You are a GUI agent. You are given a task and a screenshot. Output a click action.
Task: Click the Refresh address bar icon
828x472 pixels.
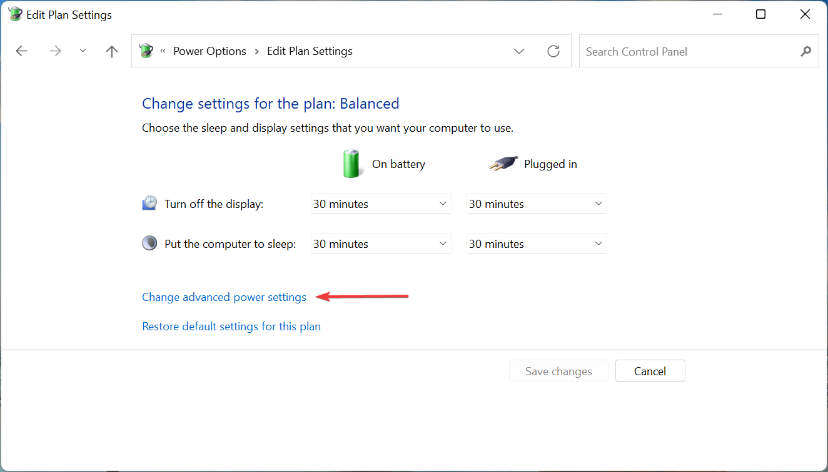553,51
